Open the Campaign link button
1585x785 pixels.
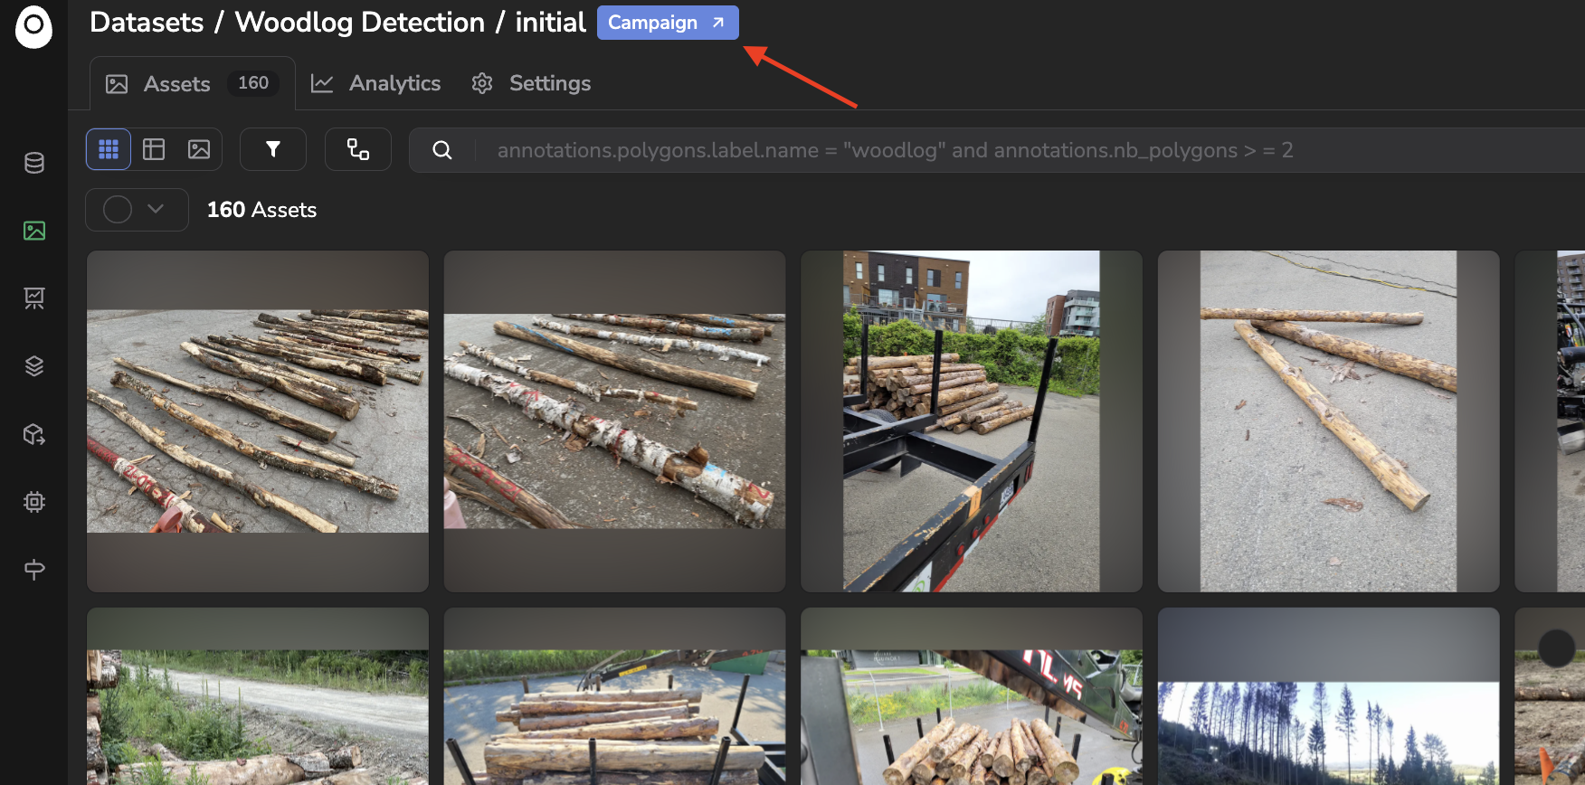pyautogui.click(x=668, y=23)
